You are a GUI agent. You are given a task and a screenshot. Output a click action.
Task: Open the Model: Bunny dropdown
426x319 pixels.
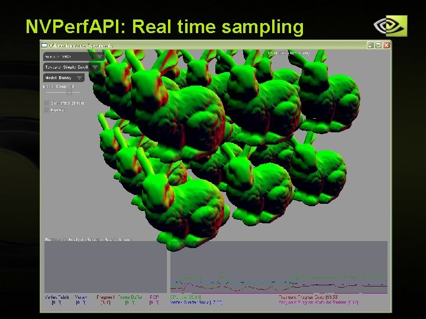pyautogui.click(x=64, y=77)
